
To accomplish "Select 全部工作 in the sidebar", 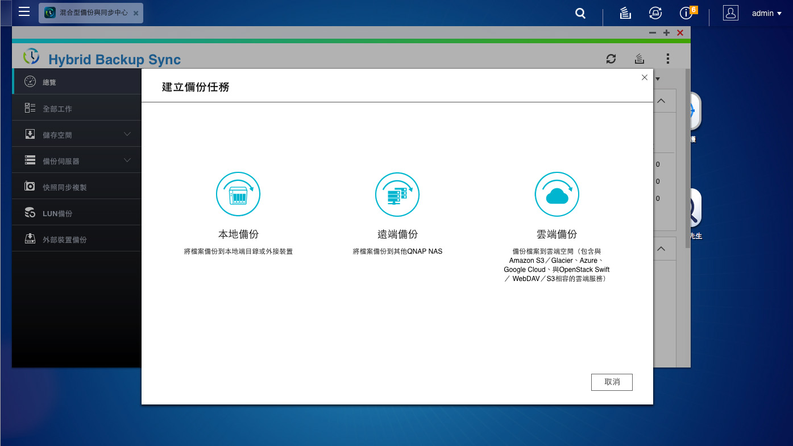I will coord(77,108).
